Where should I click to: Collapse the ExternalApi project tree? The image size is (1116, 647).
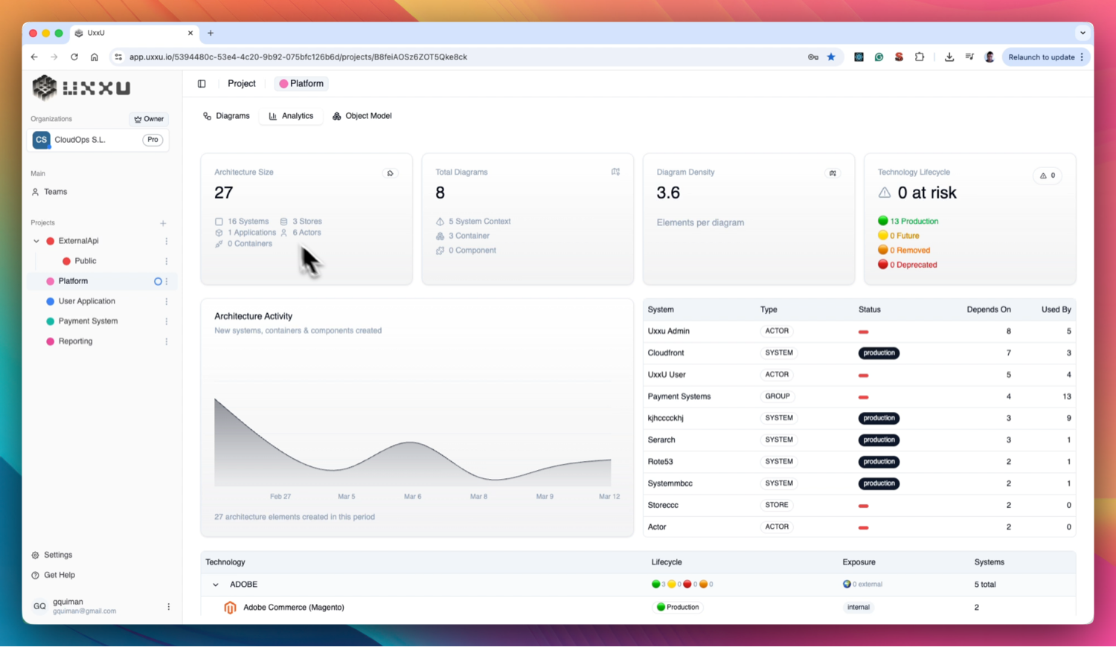click(x=36, y=241)
